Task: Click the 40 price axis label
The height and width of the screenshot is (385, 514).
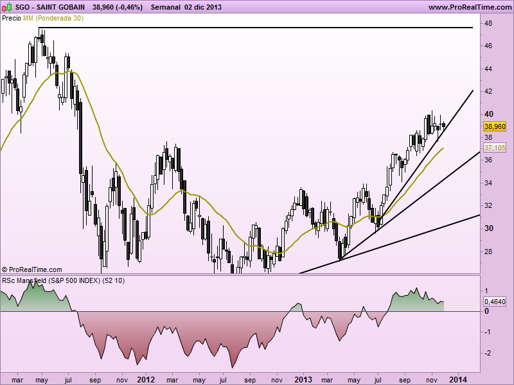Action: tap(489, 114)
